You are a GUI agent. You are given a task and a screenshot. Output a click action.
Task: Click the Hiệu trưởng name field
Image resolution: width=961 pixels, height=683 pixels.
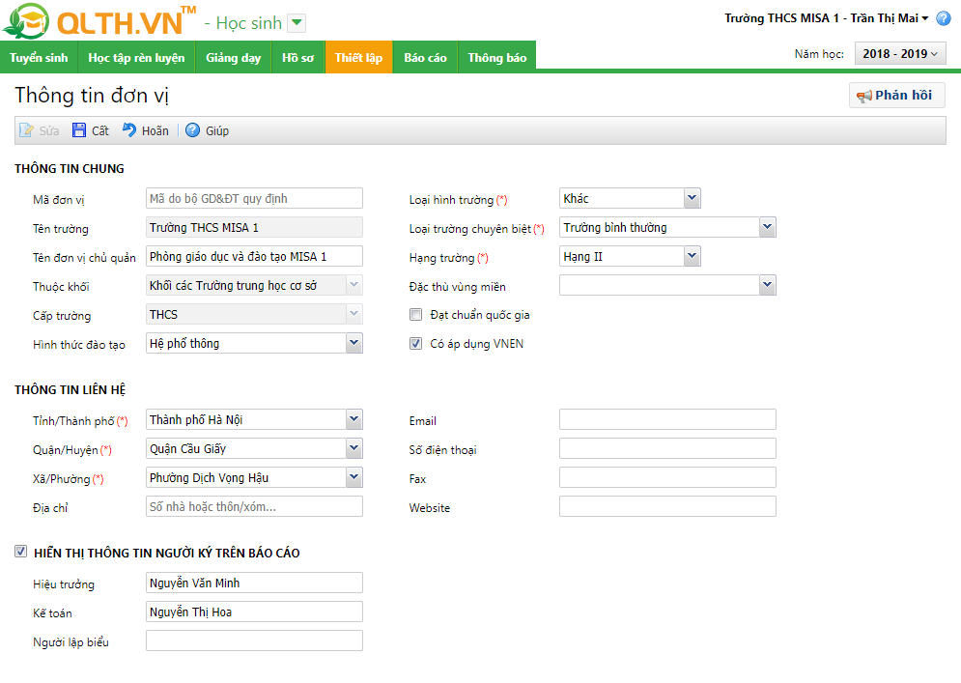point(254,583)
